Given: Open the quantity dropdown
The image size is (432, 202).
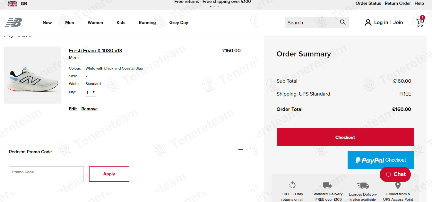Looking at the screenshot, I should tap(91, 92).
